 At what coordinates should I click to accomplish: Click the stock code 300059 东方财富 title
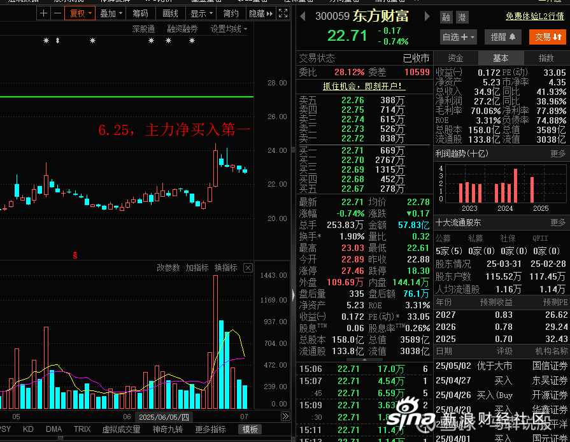pyautogui.click(x=362, y=16)
